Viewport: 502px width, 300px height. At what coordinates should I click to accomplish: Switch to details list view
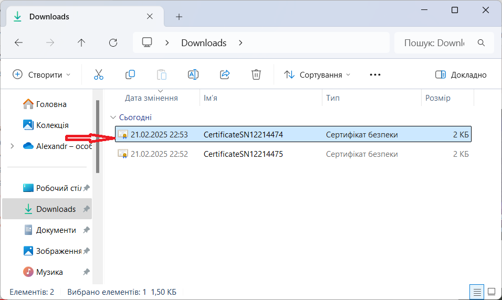[477, 291]
